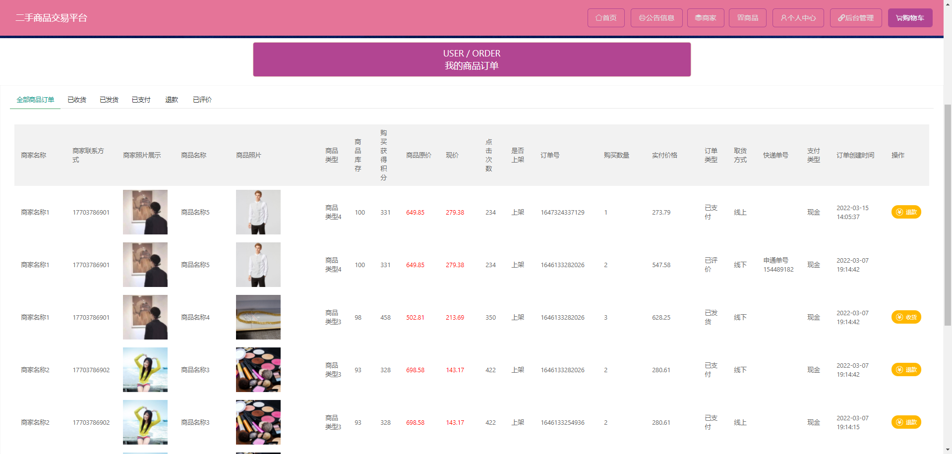Switch to the 已发货 tab

pos(109,100)
